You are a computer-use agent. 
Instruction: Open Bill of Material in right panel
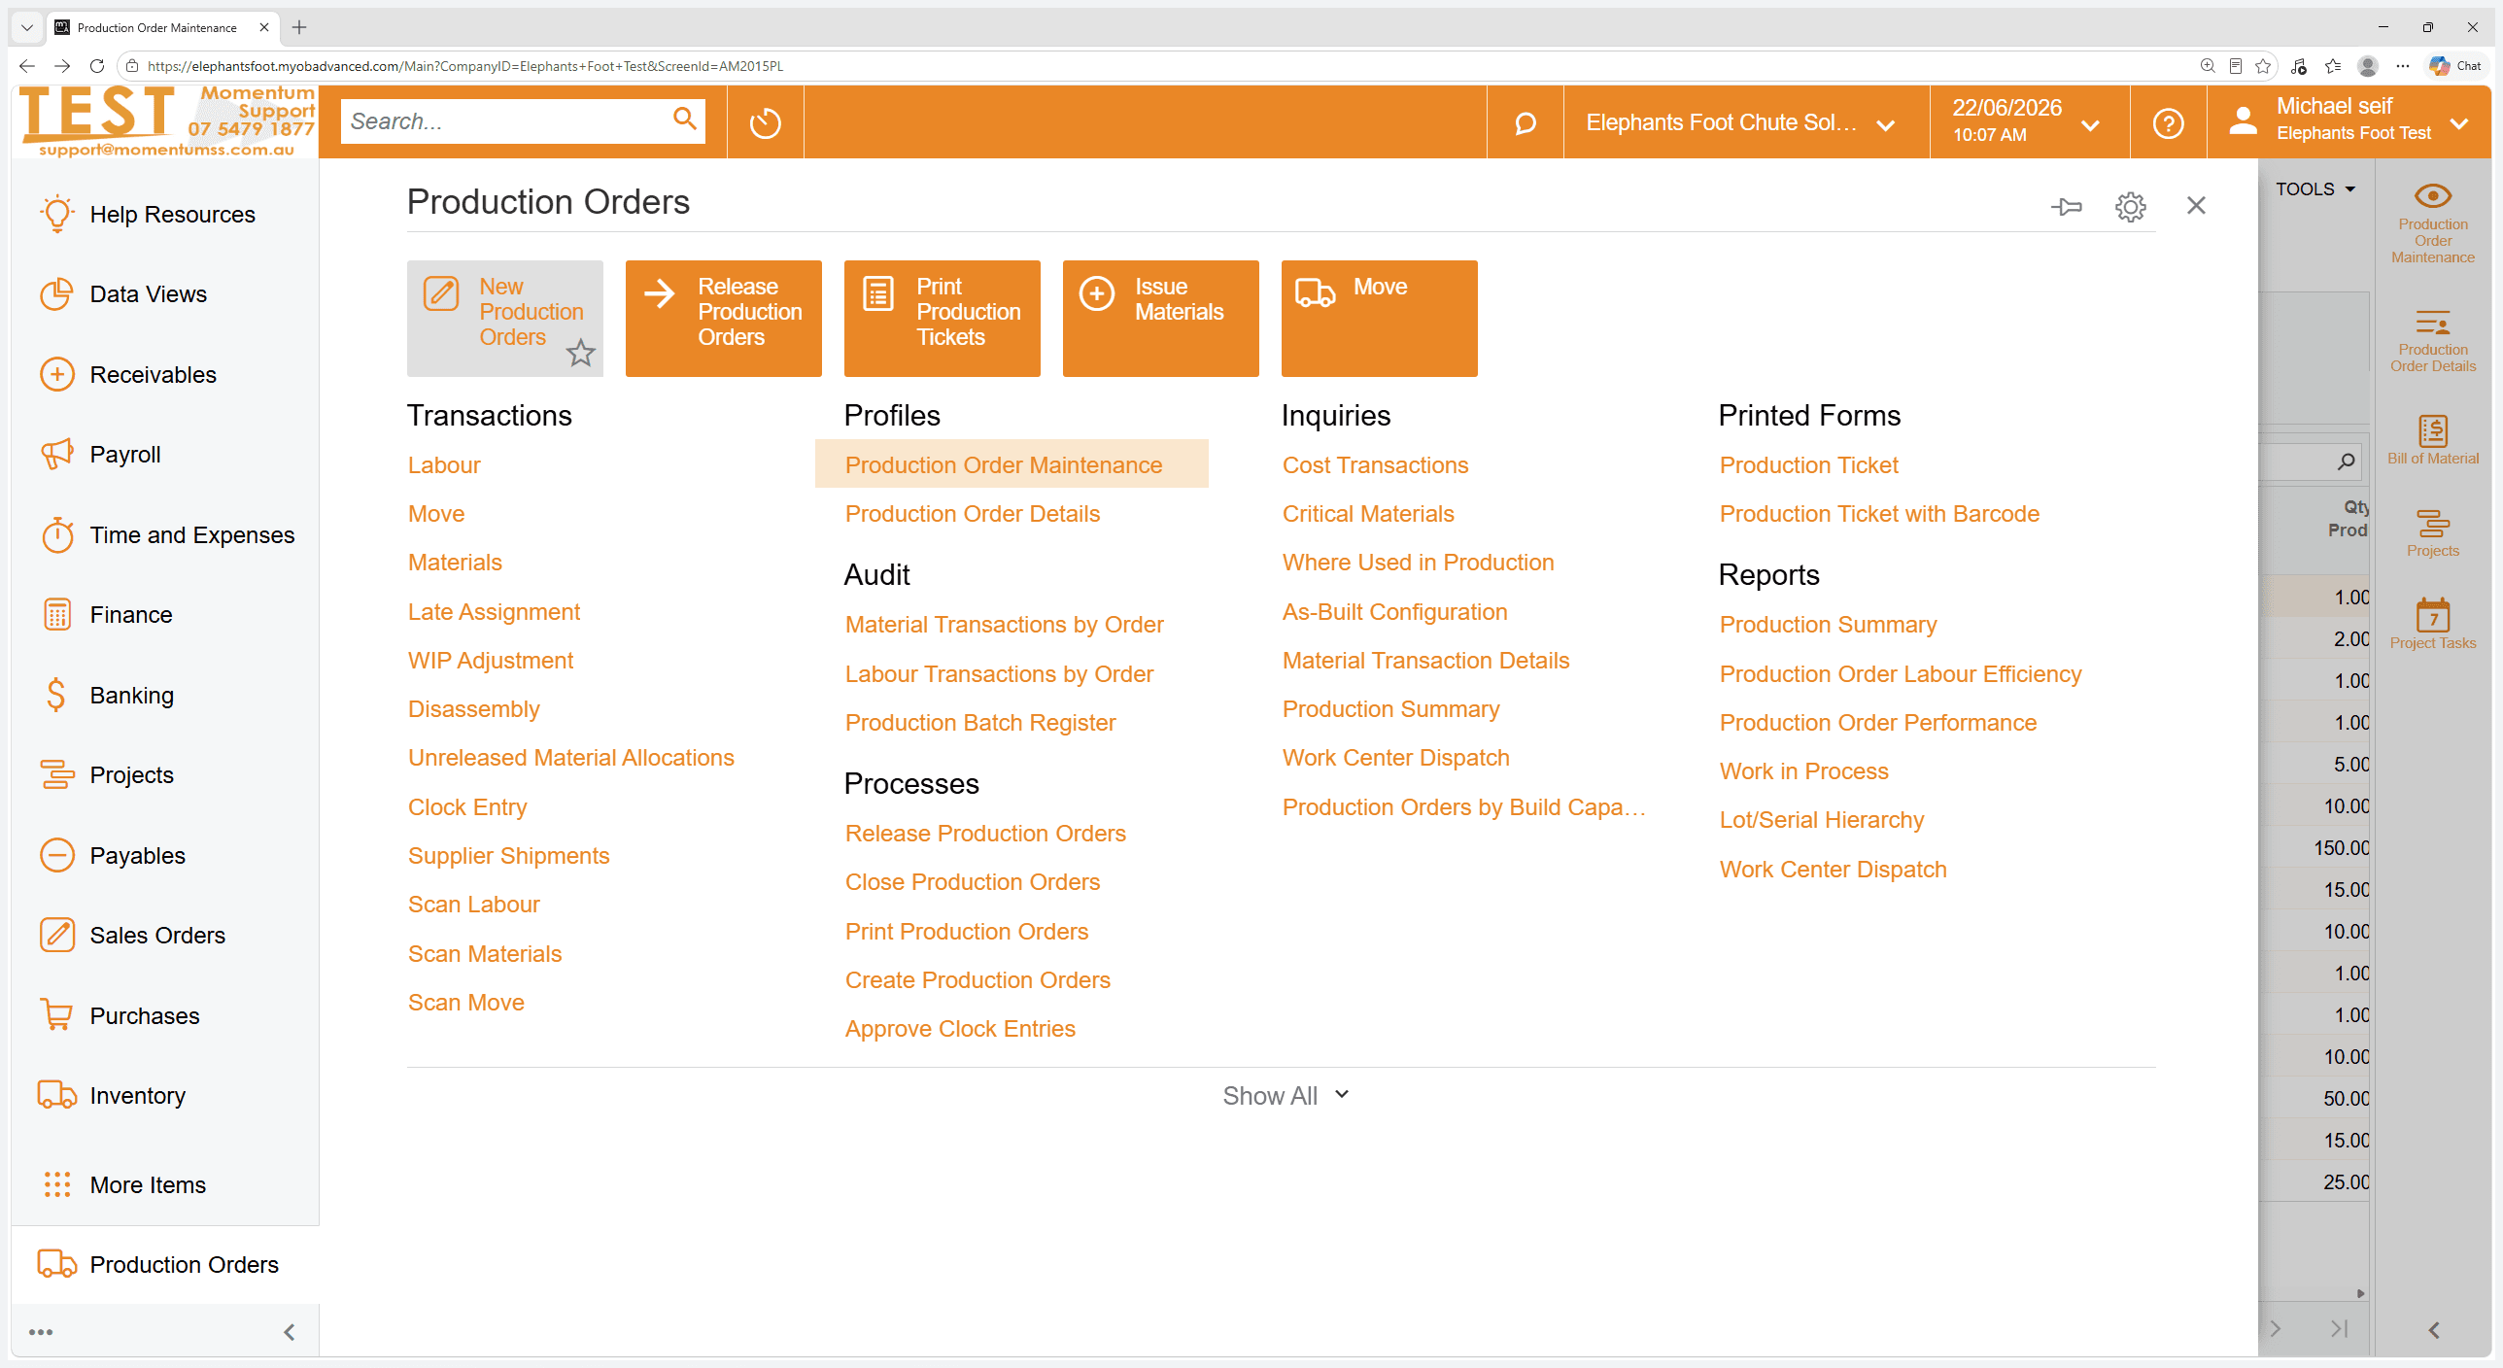click(2433, 440)
